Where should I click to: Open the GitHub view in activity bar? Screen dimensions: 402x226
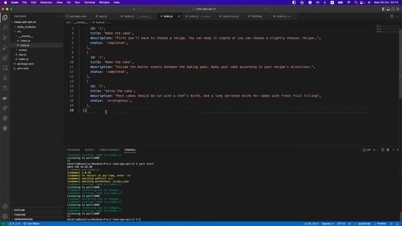(5, 128)
